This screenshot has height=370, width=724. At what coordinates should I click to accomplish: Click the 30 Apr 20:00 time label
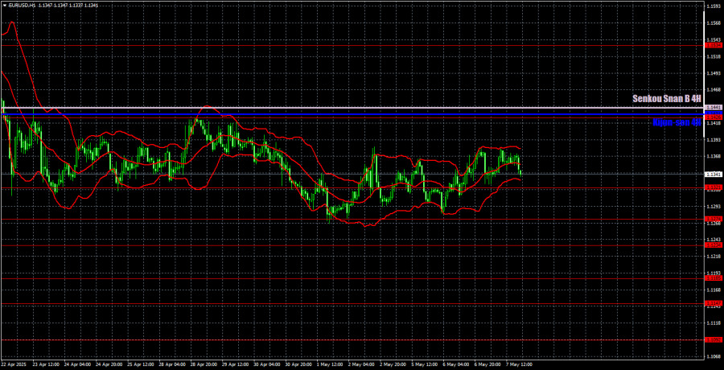point(298,364)
